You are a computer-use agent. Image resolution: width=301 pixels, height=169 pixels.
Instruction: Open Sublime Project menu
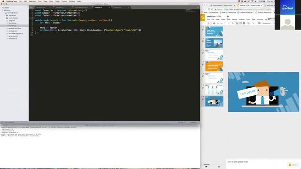[64, 1]
